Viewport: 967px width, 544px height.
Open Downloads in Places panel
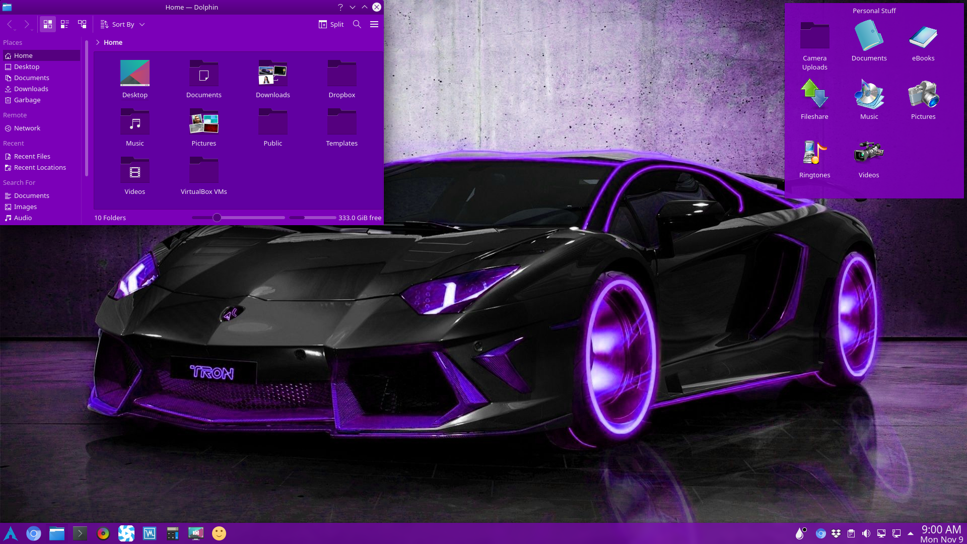click(x=41, y=89)
